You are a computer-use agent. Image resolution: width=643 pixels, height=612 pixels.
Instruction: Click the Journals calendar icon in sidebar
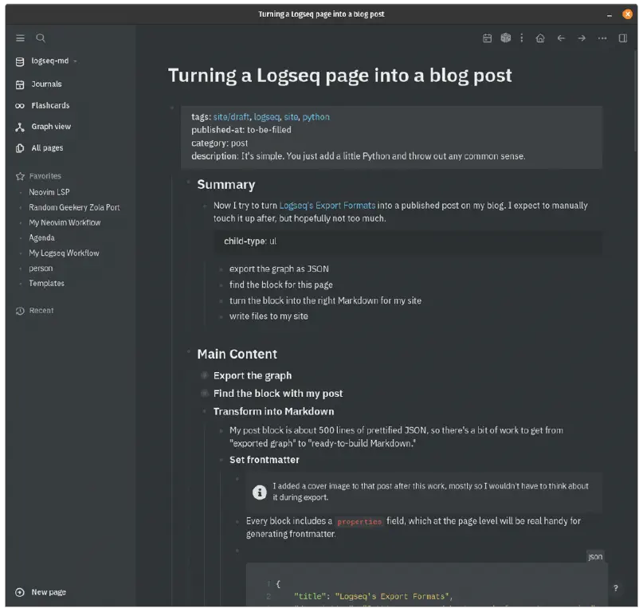(20, 84)
